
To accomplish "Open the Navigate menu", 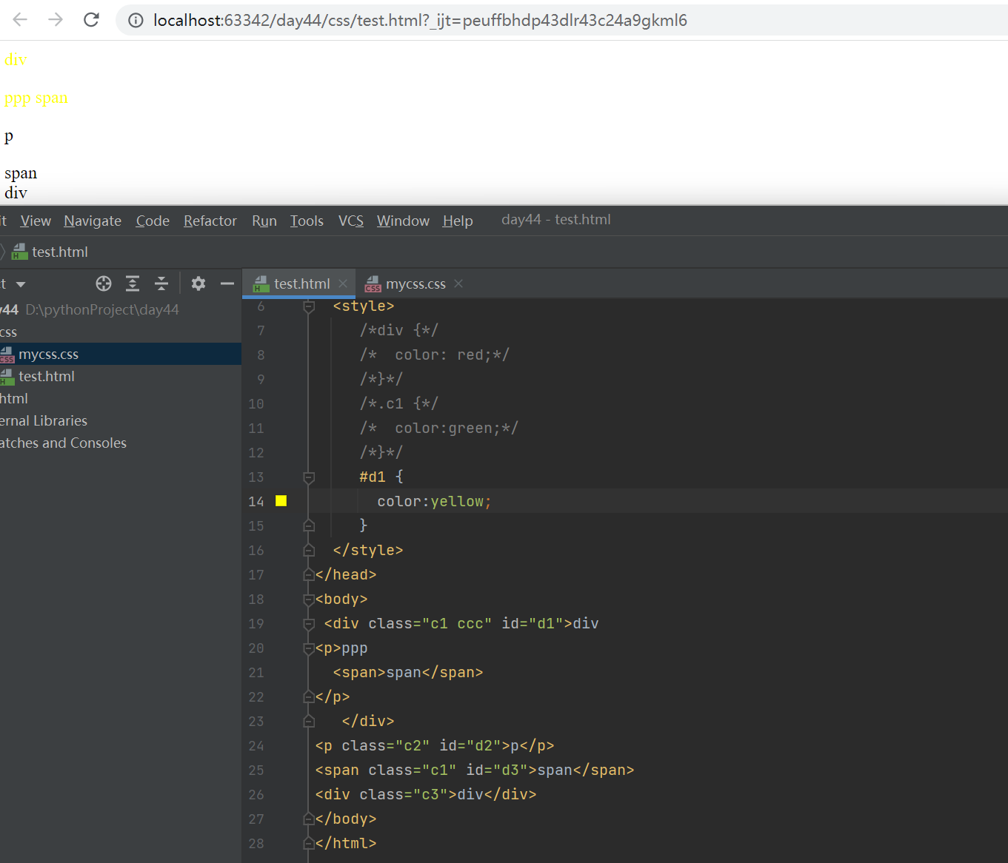I will click(93, 221).
